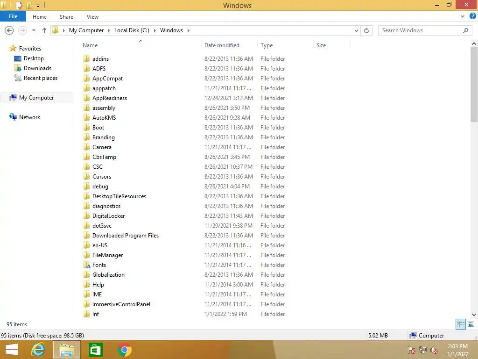Open the recent locations dropdown arrow
This screenshot has width=478, height=359.
[x=34, y=30]
